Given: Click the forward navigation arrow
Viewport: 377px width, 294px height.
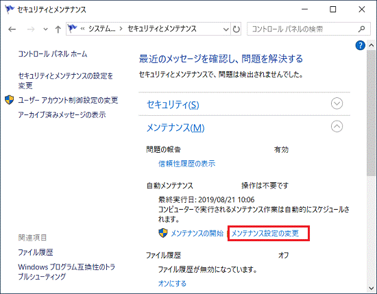Looking at the screenshot, I should (x=31, y=29).
